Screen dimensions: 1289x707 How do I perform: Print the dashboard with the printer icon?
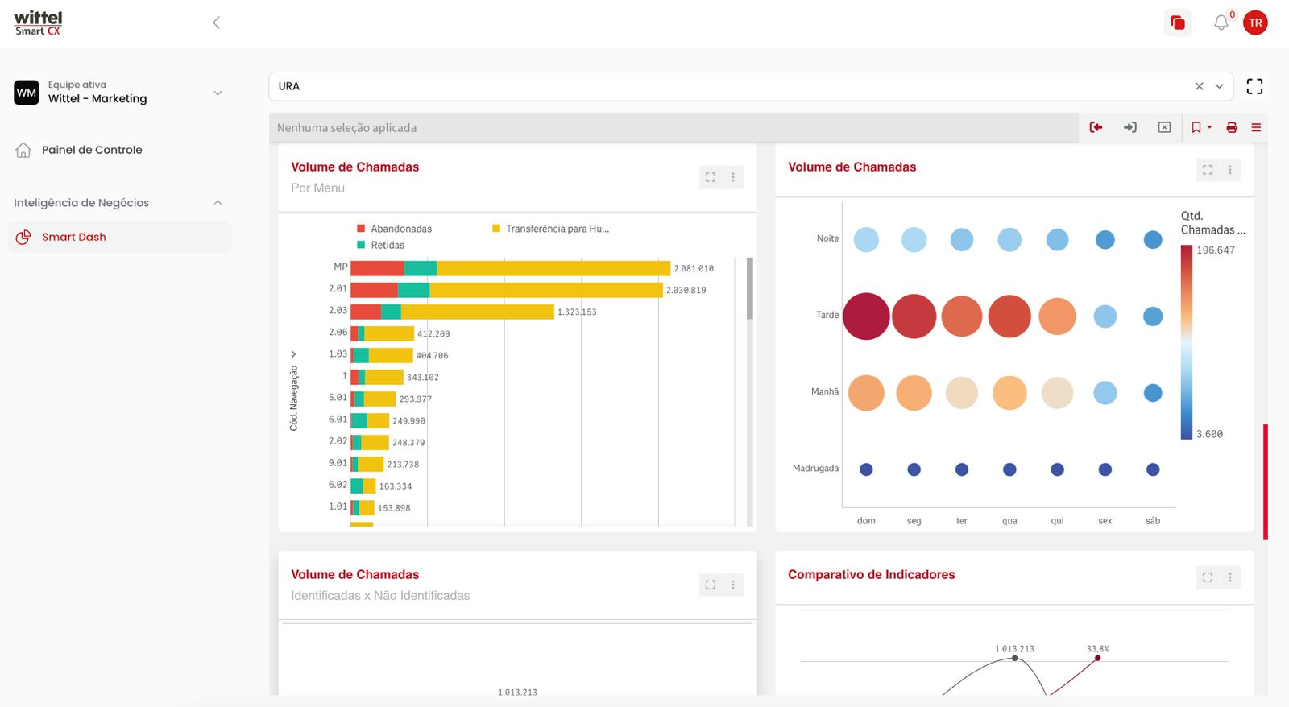pyautogui.click(x=1232, y=127)
